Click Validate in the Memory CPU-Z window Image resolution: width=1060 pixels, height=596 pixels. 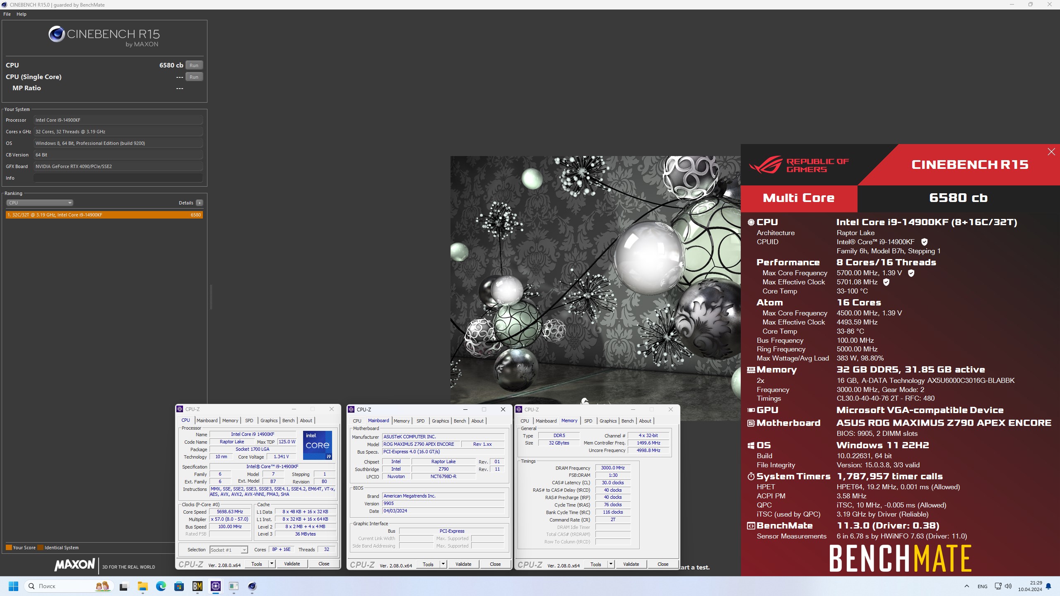coord(631,564)
